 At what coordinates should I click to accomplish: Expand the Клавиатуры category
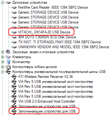(x=2, y=57)
